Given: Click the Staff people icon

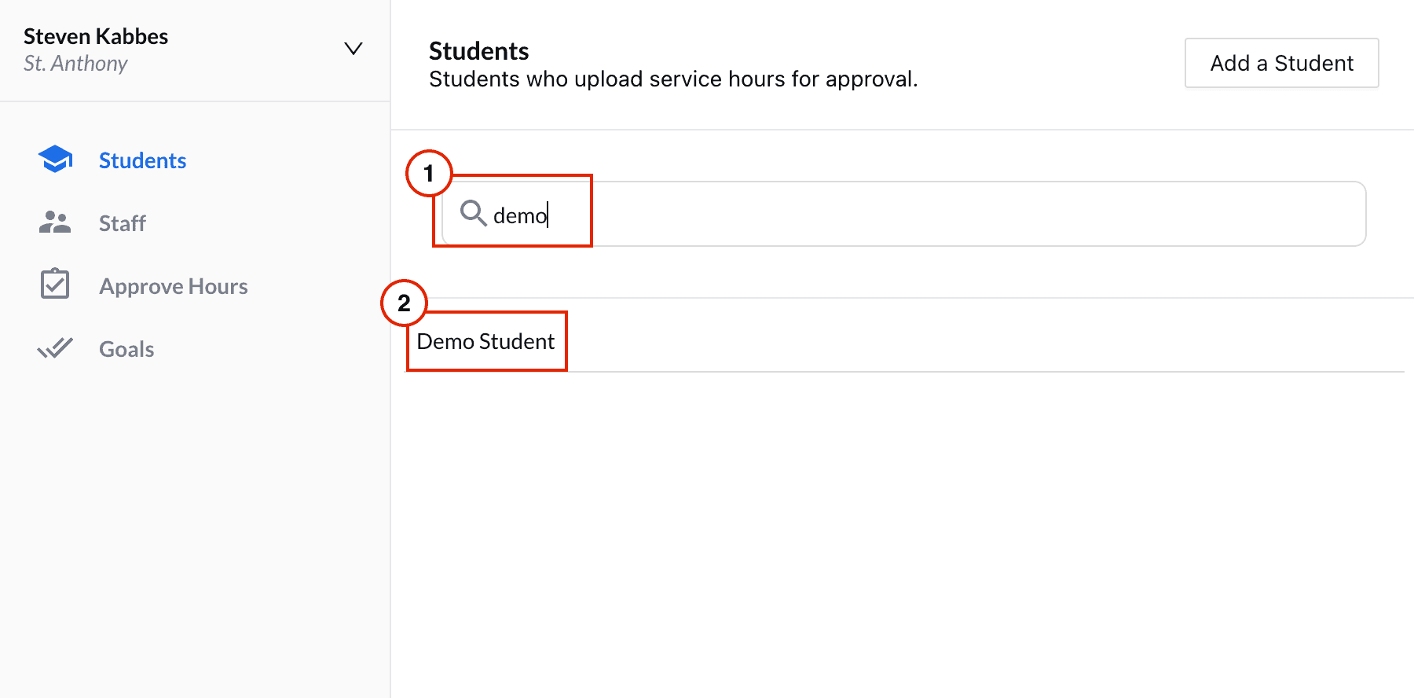Looking at the screenshot, I should click(x=55, y=222).
